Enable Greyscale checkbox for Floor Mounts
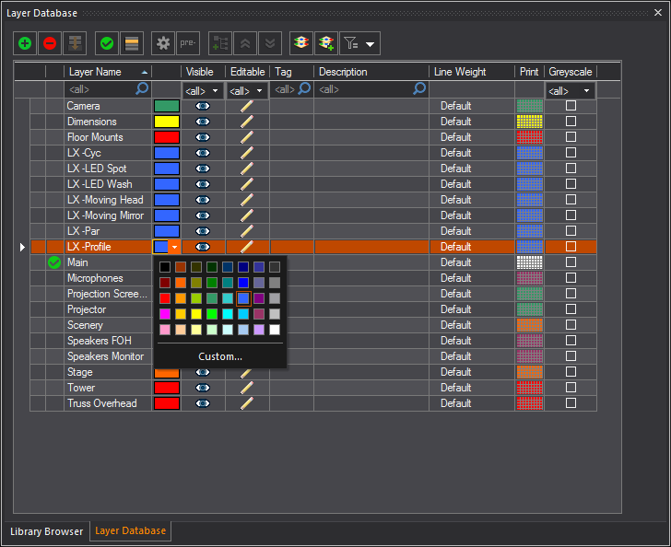The height and width of the screenshot is (547, 671). coord(571,137)
